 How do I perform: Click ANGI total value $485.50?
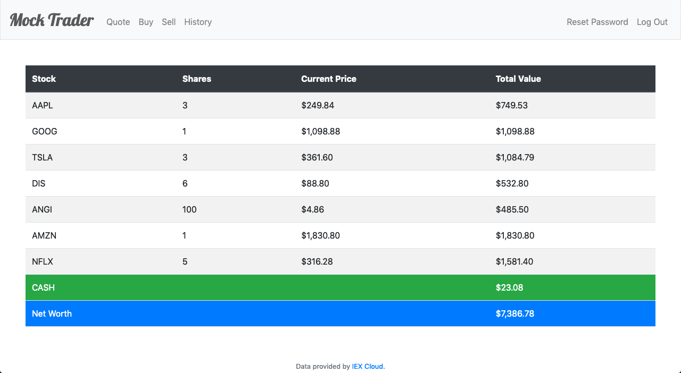(512, 209)
